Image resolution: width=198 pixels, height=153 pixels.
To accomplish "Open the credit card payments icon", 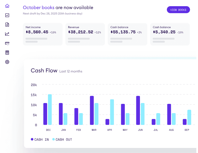I will pos(7,43).
